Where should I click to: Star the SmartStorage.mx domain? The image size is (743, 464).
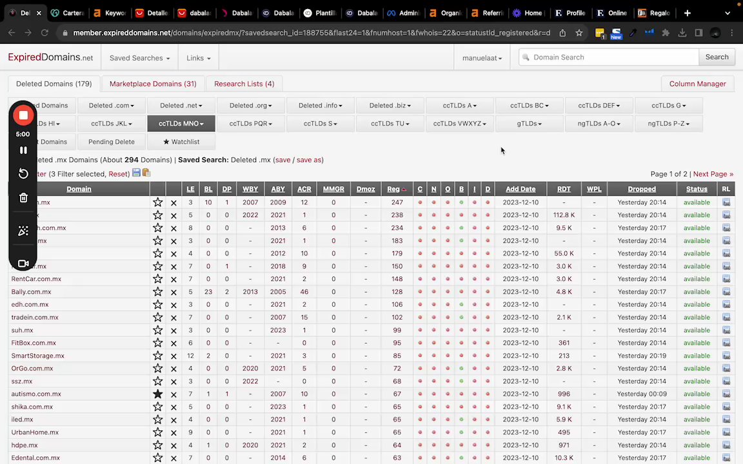158,356
